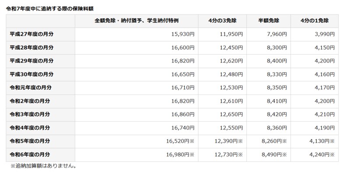350x175 pixels.
Task: Click the 令和3年度の月分 row header
Action: point(30,115)
